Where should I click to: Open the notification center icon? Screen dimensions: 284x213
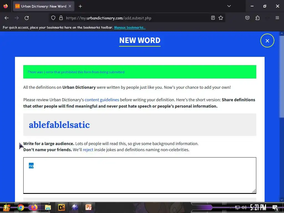(x=275, y=208)
